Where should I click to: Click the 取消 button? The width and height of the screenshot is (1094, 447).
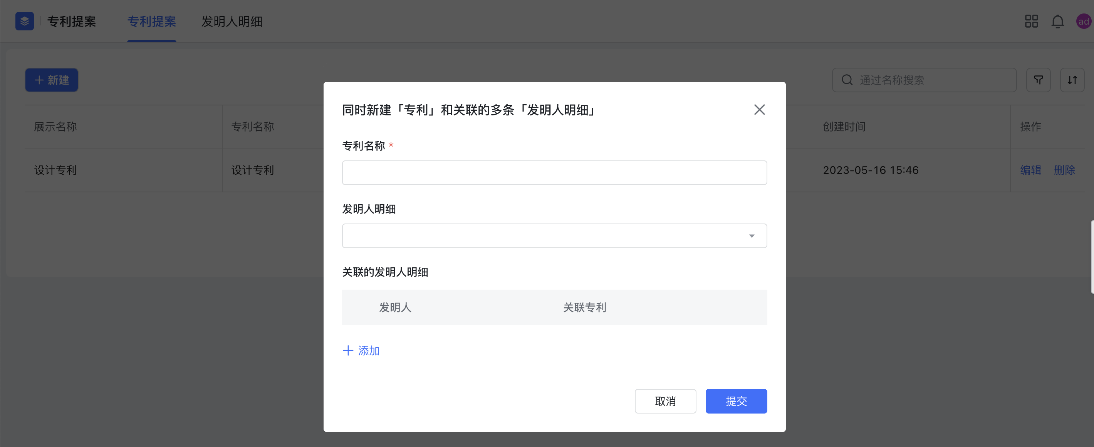pyautogui.click(x=665, y=401)
